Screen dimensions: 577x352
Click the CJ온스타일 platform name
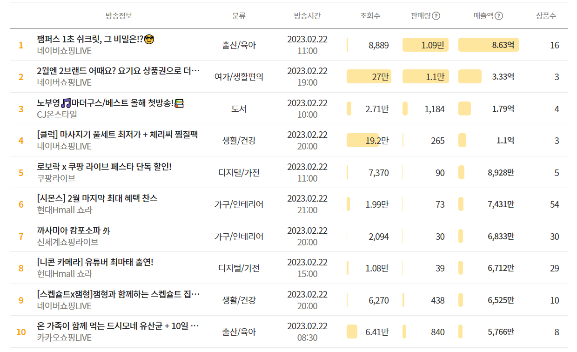point(57,115)
